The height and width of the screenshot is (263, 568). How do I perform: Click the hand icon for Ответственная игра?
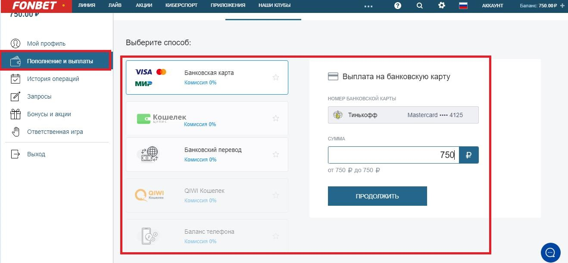click(16, 132)
